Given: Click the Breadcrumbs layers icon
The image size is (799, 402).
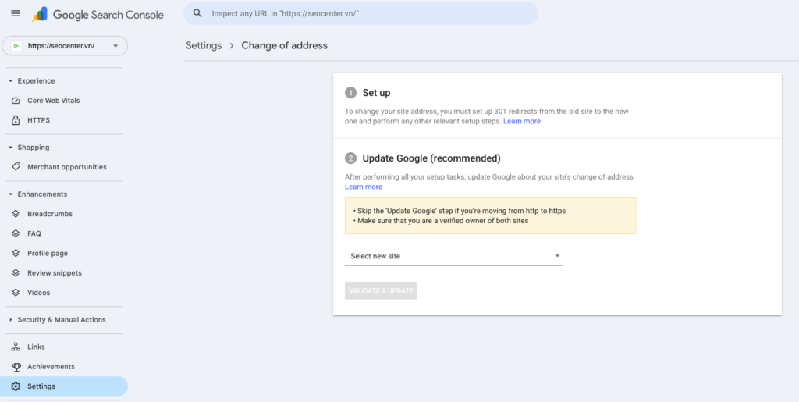Looking at the screenshot, I should (16, 214).
